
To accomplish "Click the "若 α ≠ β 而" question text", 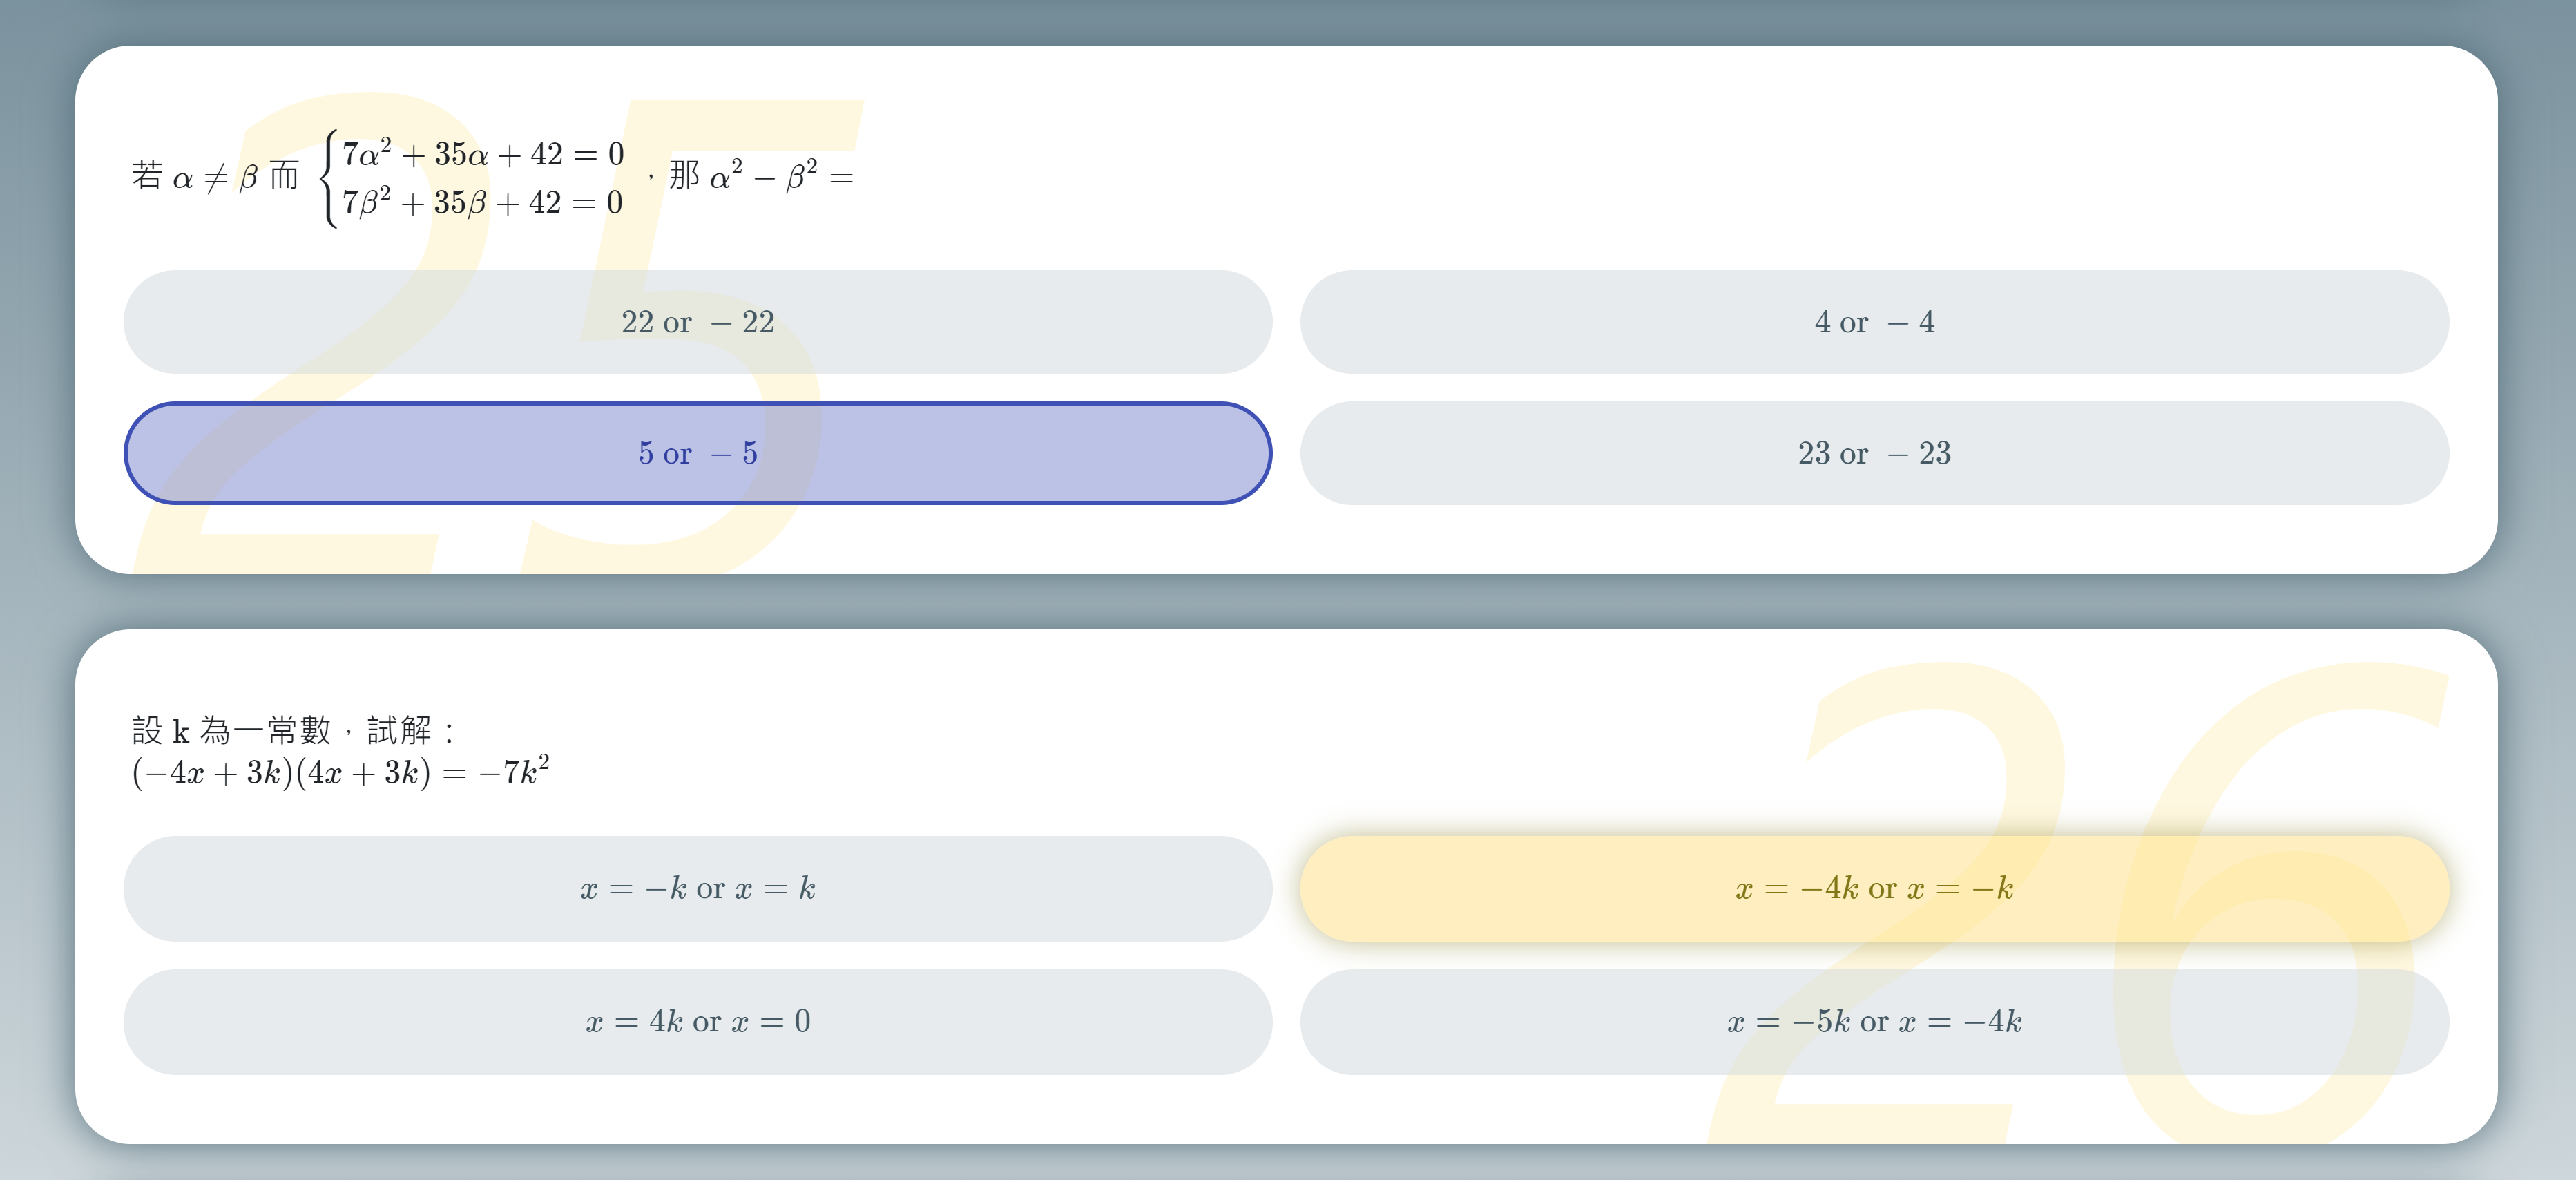I will 215,177.
